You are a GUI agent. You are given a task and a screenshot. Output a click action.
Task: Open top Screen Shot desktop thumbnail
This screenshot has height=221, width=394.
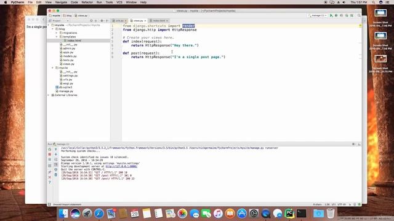click(380, 13)
